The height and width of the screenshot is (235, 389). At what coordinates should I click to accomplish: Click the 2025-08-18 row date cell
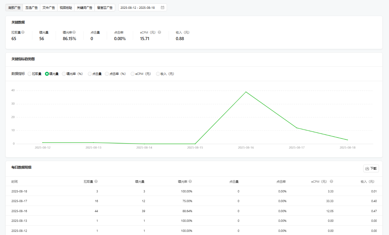(19, 191)
